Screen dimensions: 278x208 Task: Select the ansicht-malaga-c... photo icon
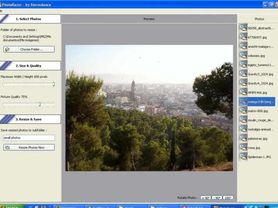(x=243, y=46)
